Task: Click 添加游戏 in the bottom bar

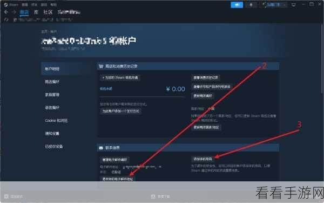Action: point(17,197)
